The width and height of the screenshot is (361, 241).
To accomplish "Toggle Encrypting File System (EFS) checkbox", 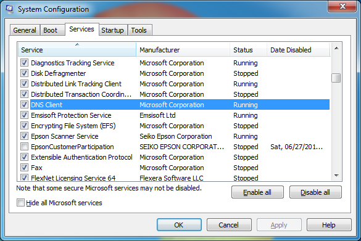I will point(25,126).
